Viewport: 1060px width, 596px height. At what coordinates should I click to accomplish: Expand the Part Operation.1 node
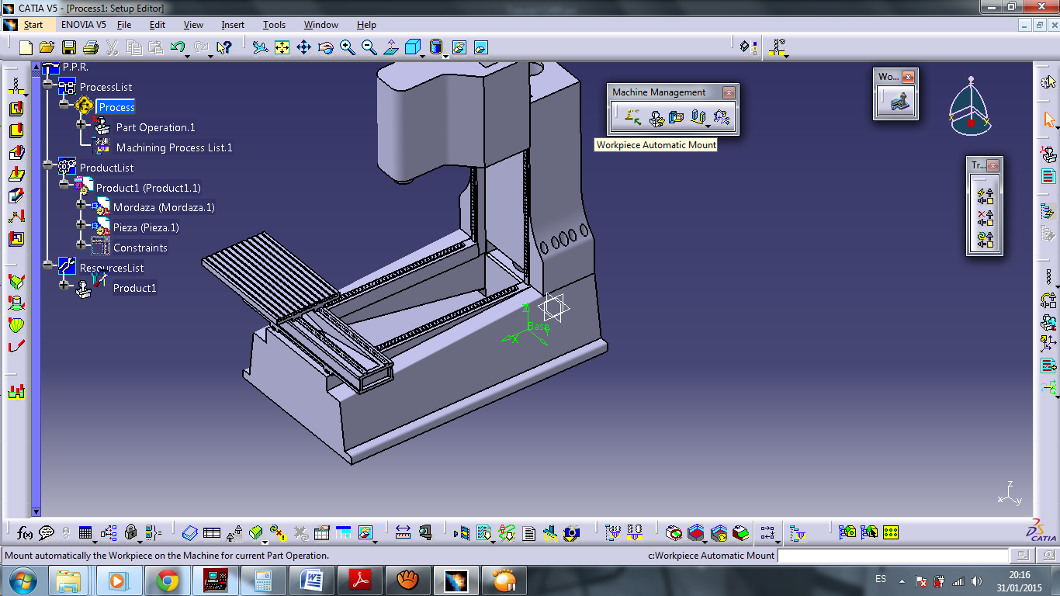tap(81, 124)
